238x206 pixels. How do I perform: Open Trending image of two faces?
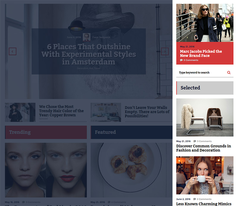[46, 170]
